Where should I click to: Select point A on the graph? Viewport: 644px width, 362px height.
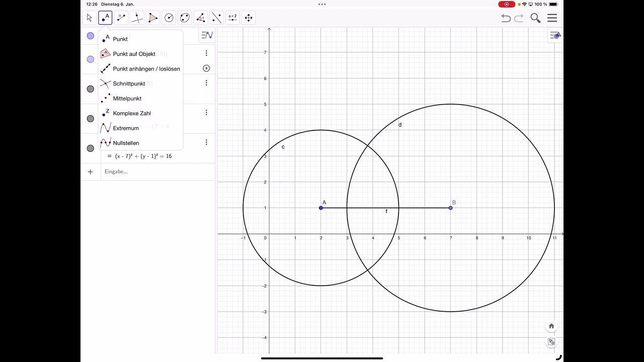pyautogui.click(x=321, y=208)
